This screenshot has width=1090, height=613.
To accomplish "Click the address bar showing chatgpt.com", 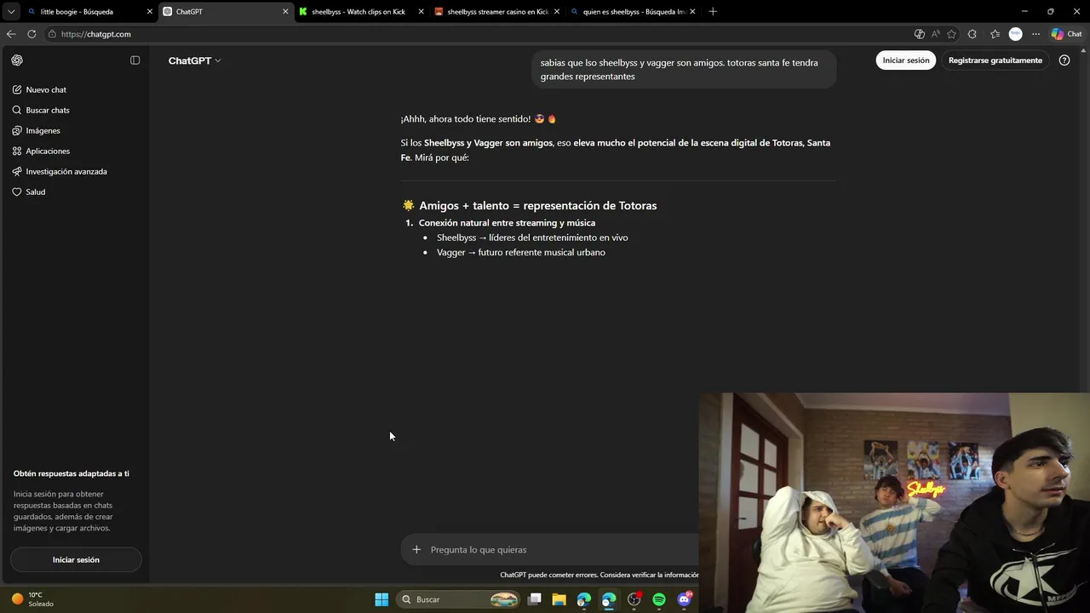I will [477, 34].
